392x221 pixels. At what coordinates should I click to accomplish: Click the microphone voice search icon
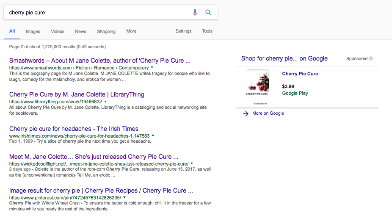pyautogui.click(x=195, y=13)
